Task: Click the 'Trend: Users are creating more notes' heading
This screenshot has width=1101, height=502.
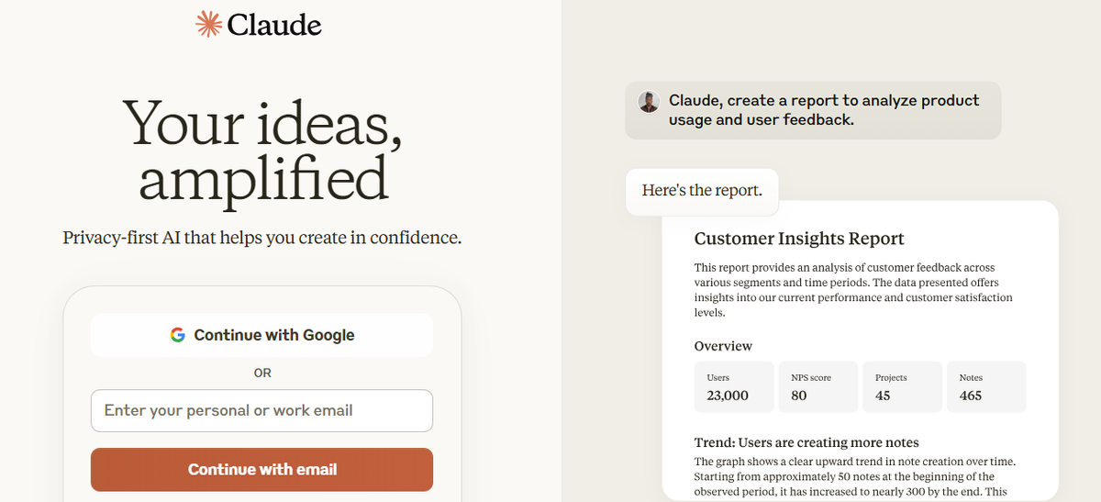Action: point(806,442)
